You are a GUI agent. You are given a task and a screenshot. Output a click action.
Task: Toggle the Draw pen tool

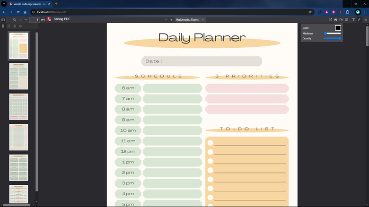pos(359,20)
